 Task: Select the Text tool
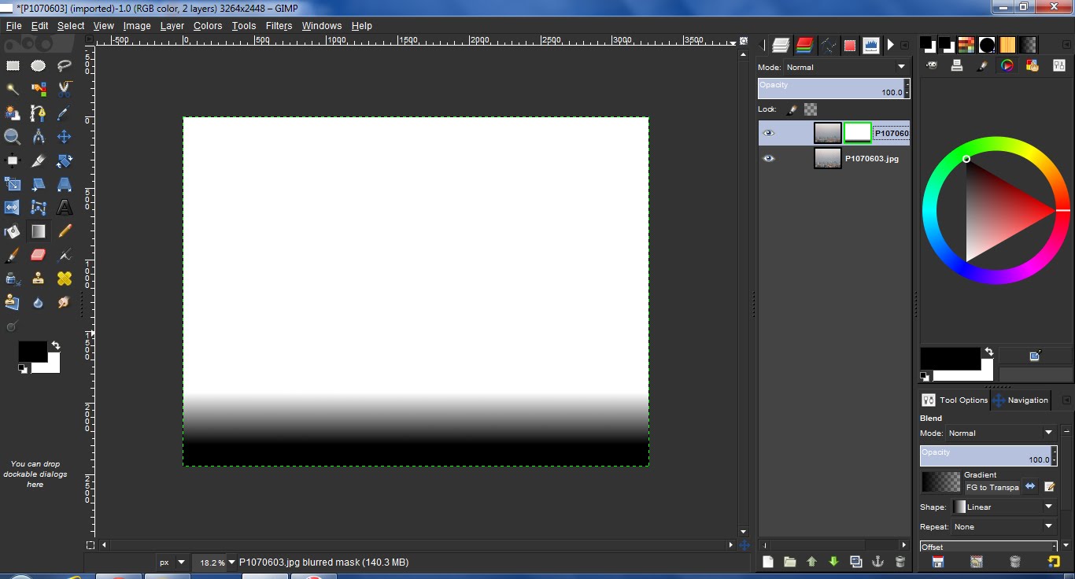(x=65, y=208)
